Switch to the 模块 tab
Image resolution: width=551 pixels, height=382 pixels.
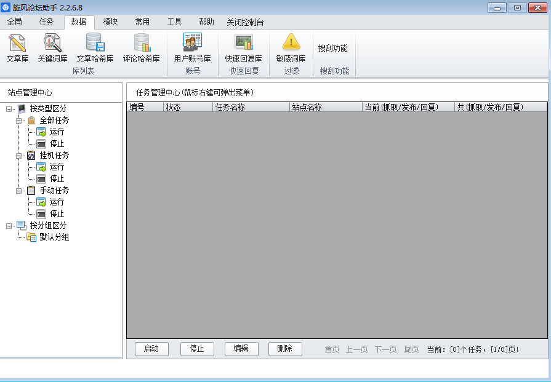click(x=110, y=22)
